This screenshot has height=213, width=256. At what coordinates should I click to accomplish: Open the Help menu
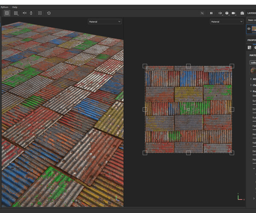pyautogui.click(x=15, y=7)
